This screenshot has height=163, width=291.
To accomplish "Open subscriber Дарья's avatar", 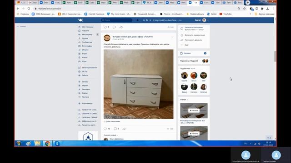I will click(x=184, y=87).
